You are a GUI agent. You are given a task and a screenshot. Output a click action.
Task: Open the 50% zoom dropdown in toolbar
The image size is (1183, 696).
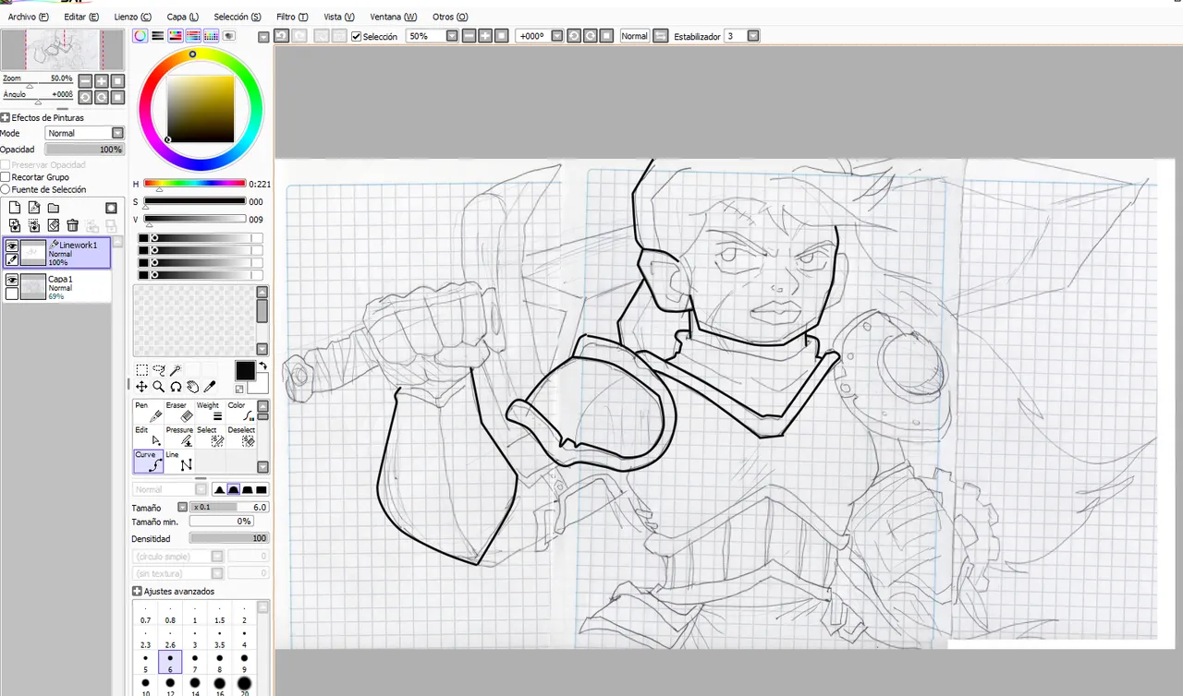[x=452, y=36]
